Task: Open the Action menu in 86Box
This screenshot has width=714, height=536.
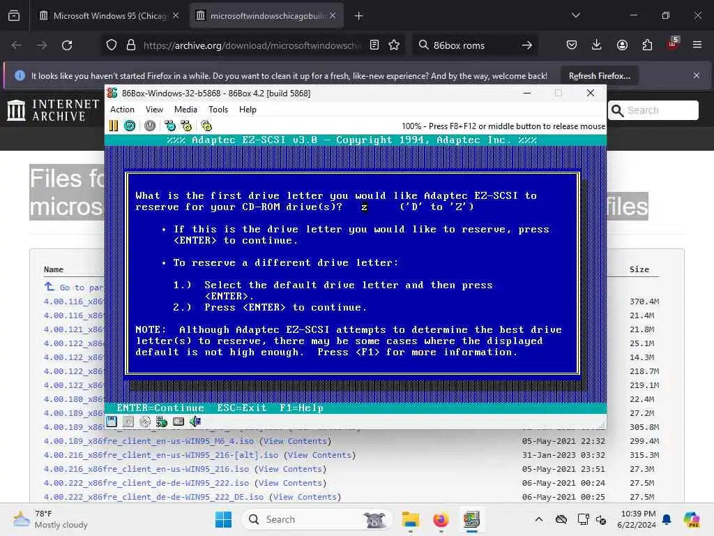Action: pos(123,110)
